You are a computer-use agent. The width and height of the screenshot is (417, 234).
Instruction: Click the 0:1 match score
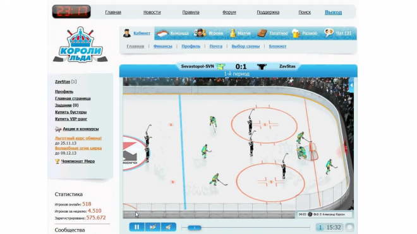point(241,67)
